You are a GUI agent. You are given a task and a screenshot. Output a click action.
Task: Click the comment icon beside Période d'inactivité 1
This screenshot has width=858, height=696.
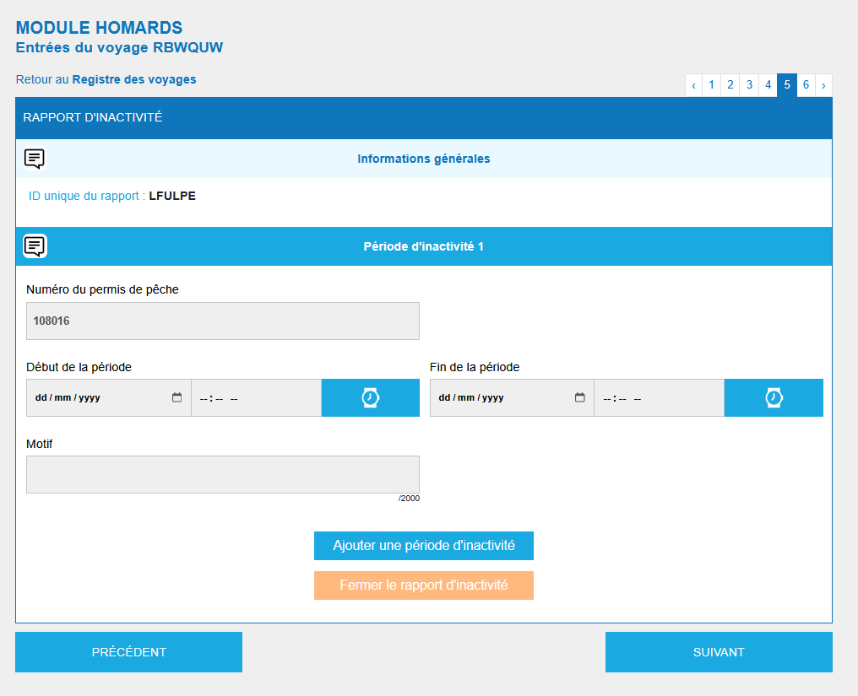pos(35,246)
